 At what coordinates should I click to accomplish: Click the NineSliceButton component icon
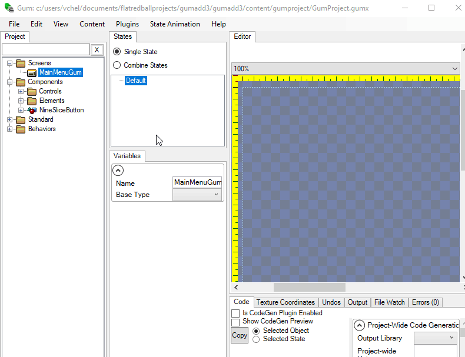click(x=32, y=110)
